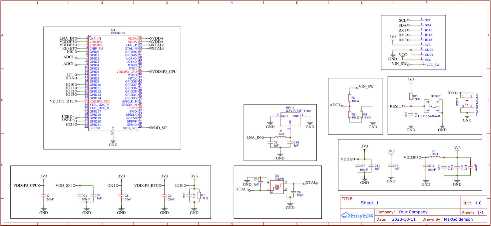Select the MaxGoldenson drawn-by name
The image size is (491, 226).
pos(458,219)
